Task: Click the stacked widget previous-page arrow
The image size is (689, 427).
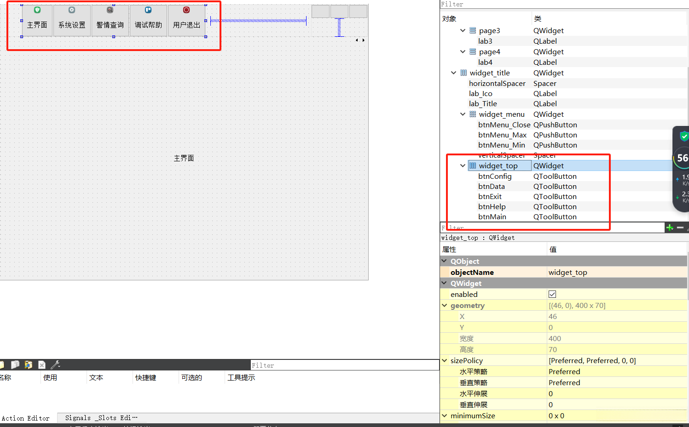Action: point(357,40)
